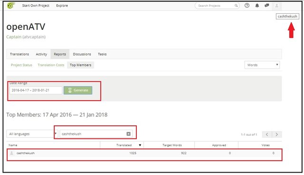
Task: Click the cashthekush row avatar
Action: click(11, 153)
